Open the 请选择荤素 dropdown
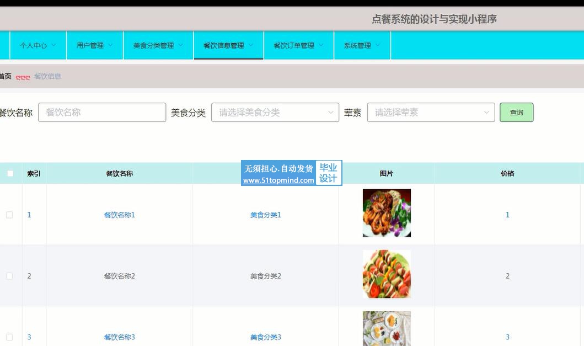The height and width of the screenshot is (346, 584). click(431, 112)
